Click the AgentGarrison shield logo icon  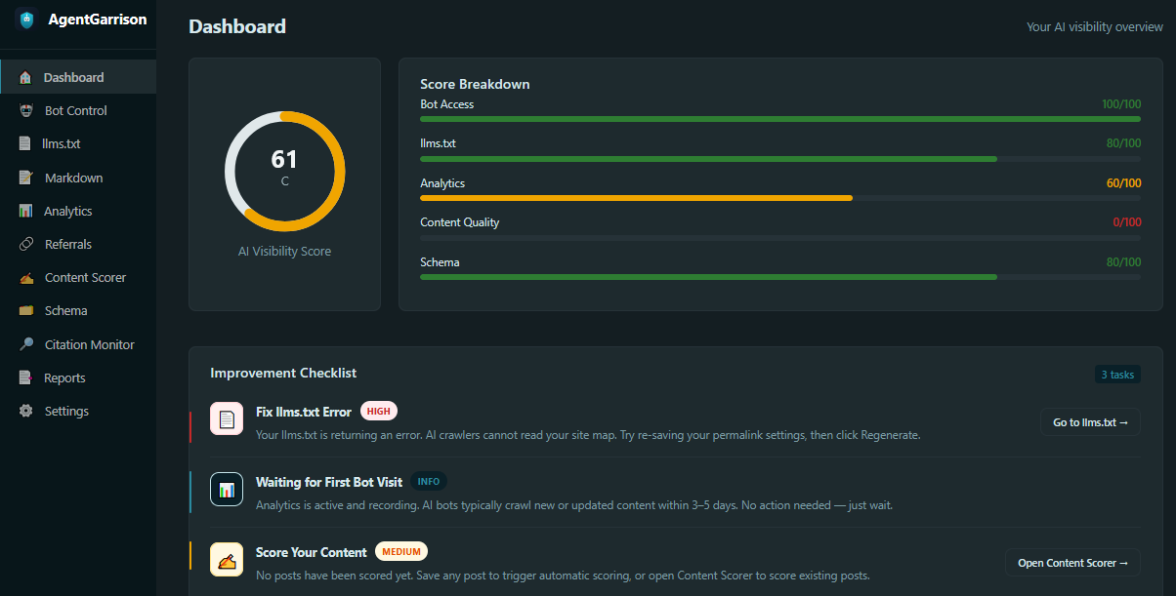pos(26,19)
